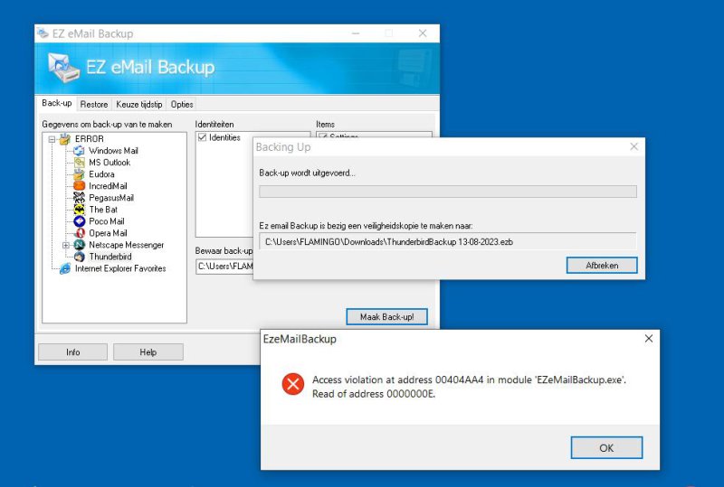Open the Keuze tijdstip tab
The image size is (724, 487).
pos(139,105)
